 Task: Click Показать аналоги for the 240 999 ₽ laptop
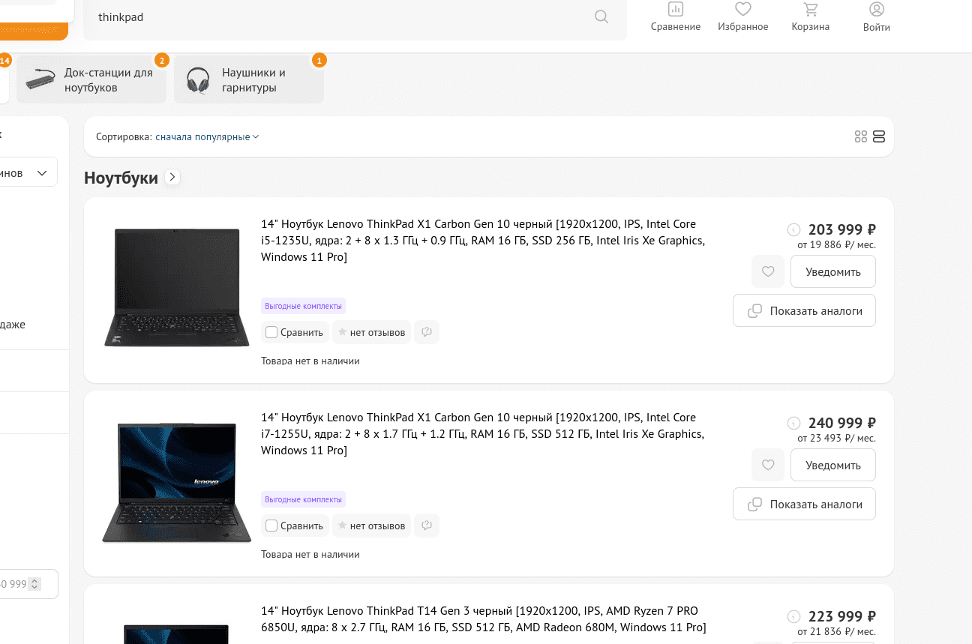click(x=804, y=505)
